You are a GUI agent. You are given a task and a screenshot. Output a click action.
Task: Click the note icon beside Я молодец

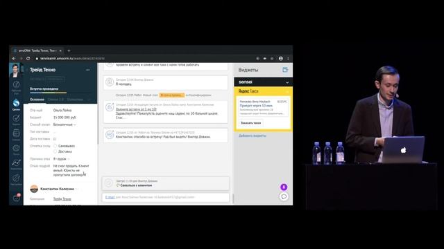(110, 82)
